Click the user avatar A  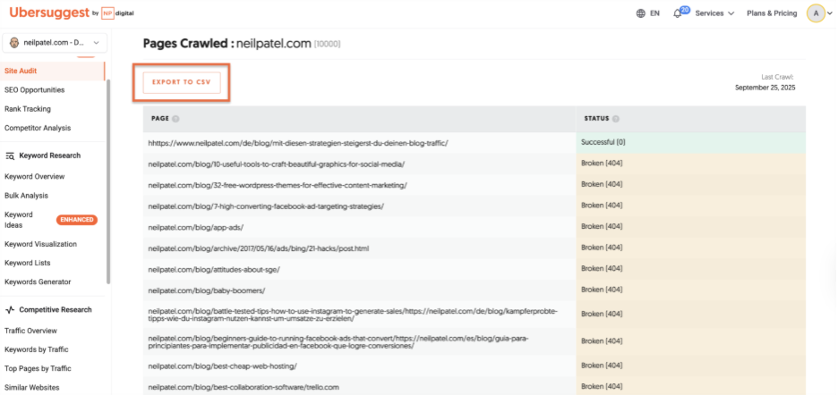(816, 13)
